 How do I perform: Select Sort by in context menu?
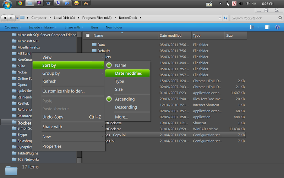pyautogui.click(x=69, y=65)
